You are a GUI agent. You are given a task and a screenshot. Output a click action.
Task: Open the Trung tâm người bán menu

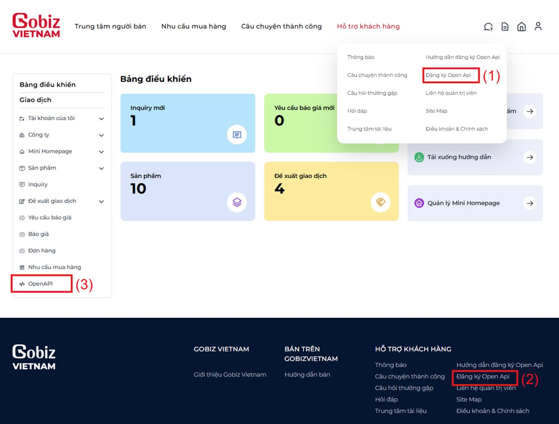[111, 26]
